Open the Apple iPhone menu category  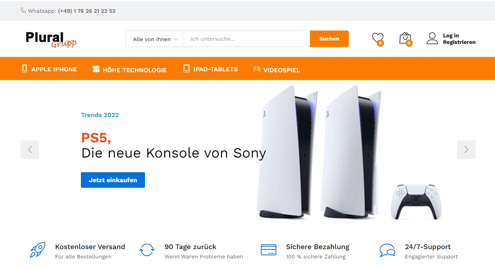coord(49,69)
